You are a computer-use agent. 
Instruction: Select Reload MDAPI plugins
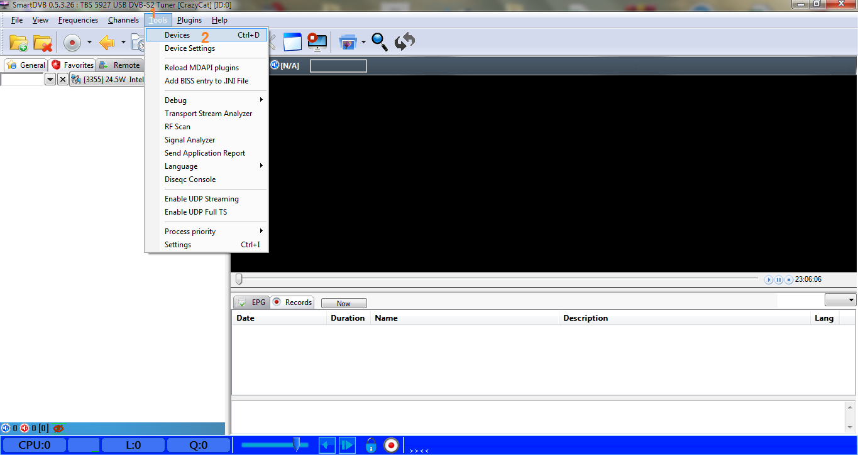(x=207, y=68)
